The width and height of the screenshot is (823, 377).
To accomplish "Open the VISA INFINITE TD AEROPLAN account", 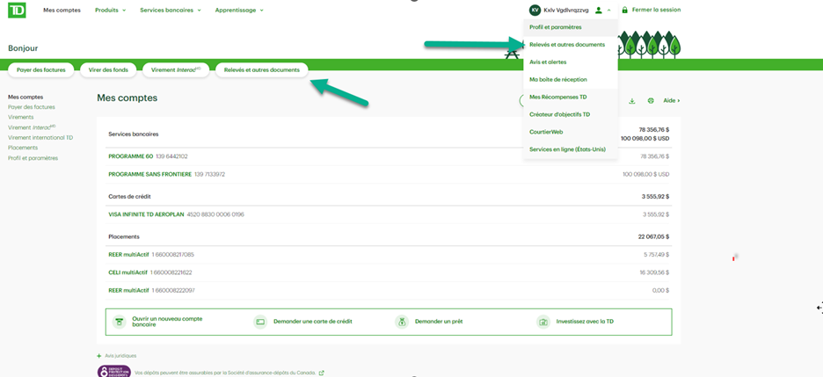I will (x=147, y=214).
